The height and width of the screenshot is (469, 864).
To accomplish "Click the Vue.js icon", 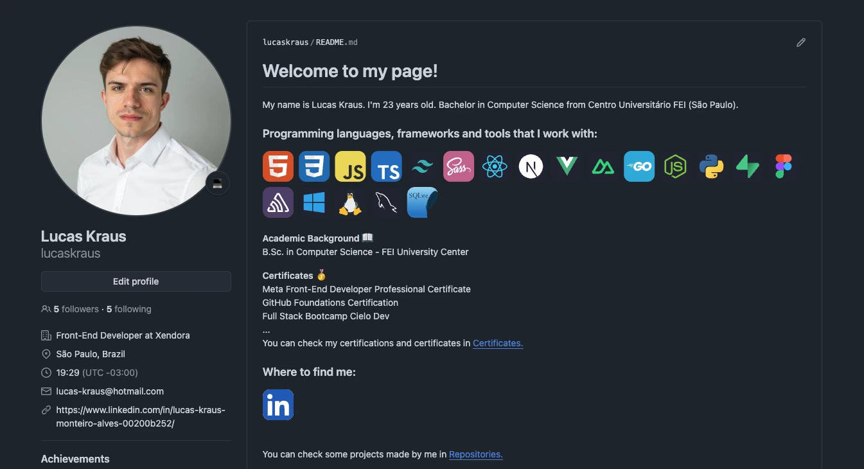I will 567,166.
